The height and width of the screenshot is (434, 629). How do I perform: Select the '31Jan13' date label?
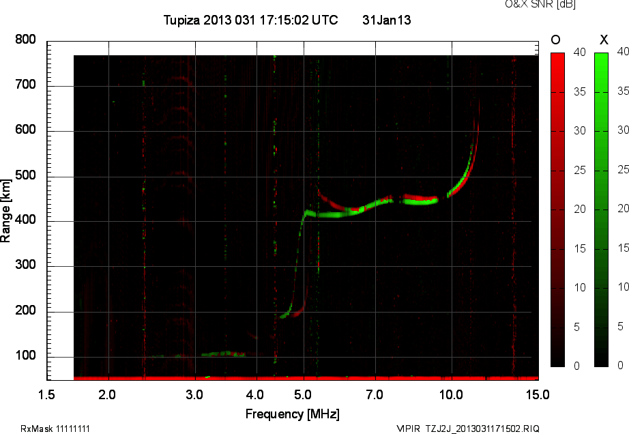386,20
